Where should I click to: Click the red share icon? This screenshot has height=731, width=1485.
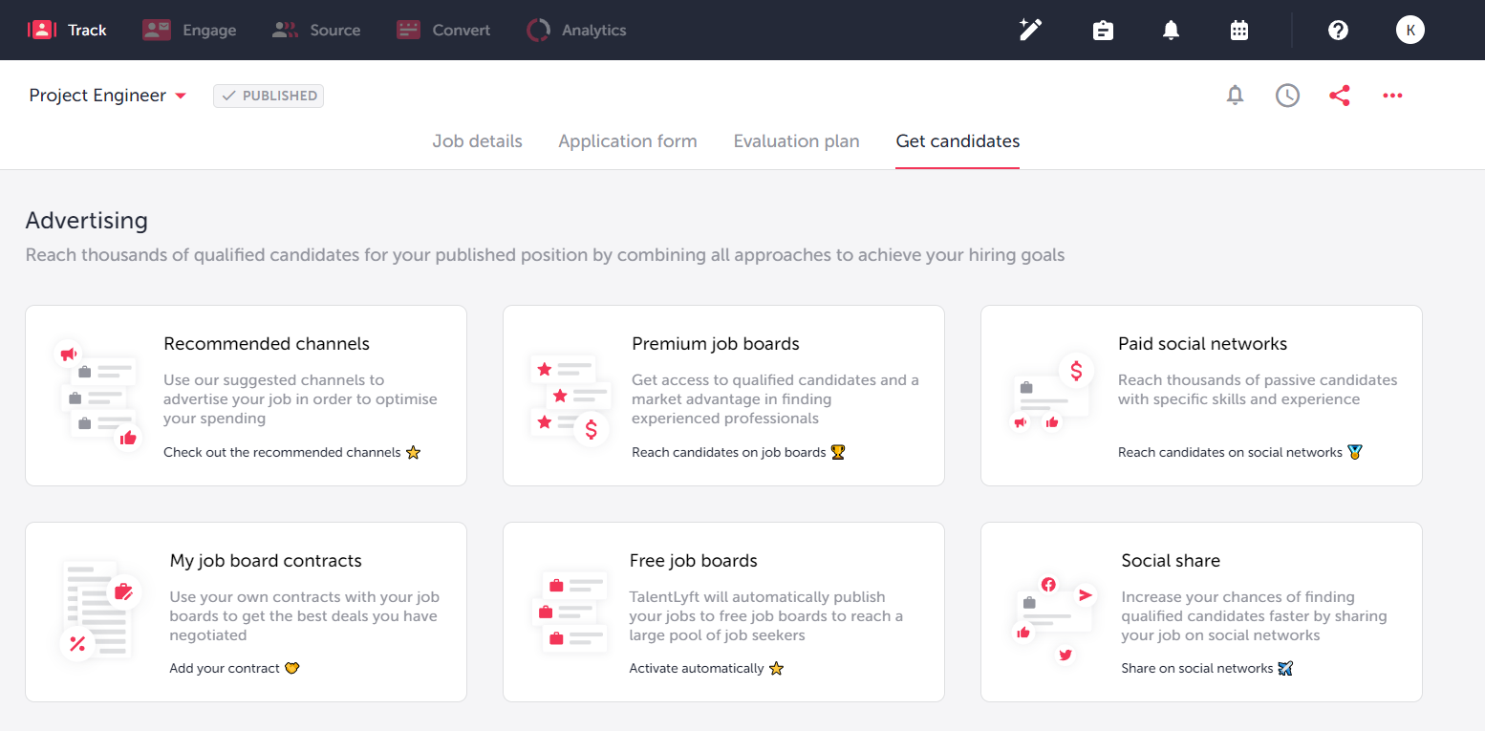pos(1340,96)
